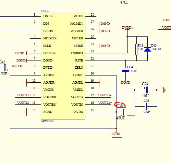Click junction dot at AVDD1 port
The image size is (171, 164).
(116, 129)
